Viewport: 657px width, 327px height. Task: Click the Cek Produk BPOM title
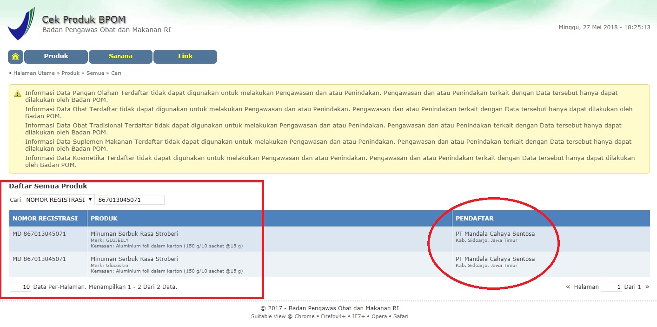click(84, 20)
